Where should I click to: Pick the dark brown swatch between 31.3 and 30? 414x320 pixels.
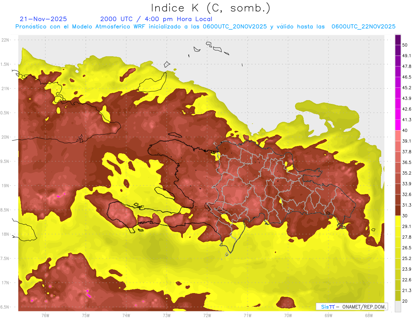point(398,210)
